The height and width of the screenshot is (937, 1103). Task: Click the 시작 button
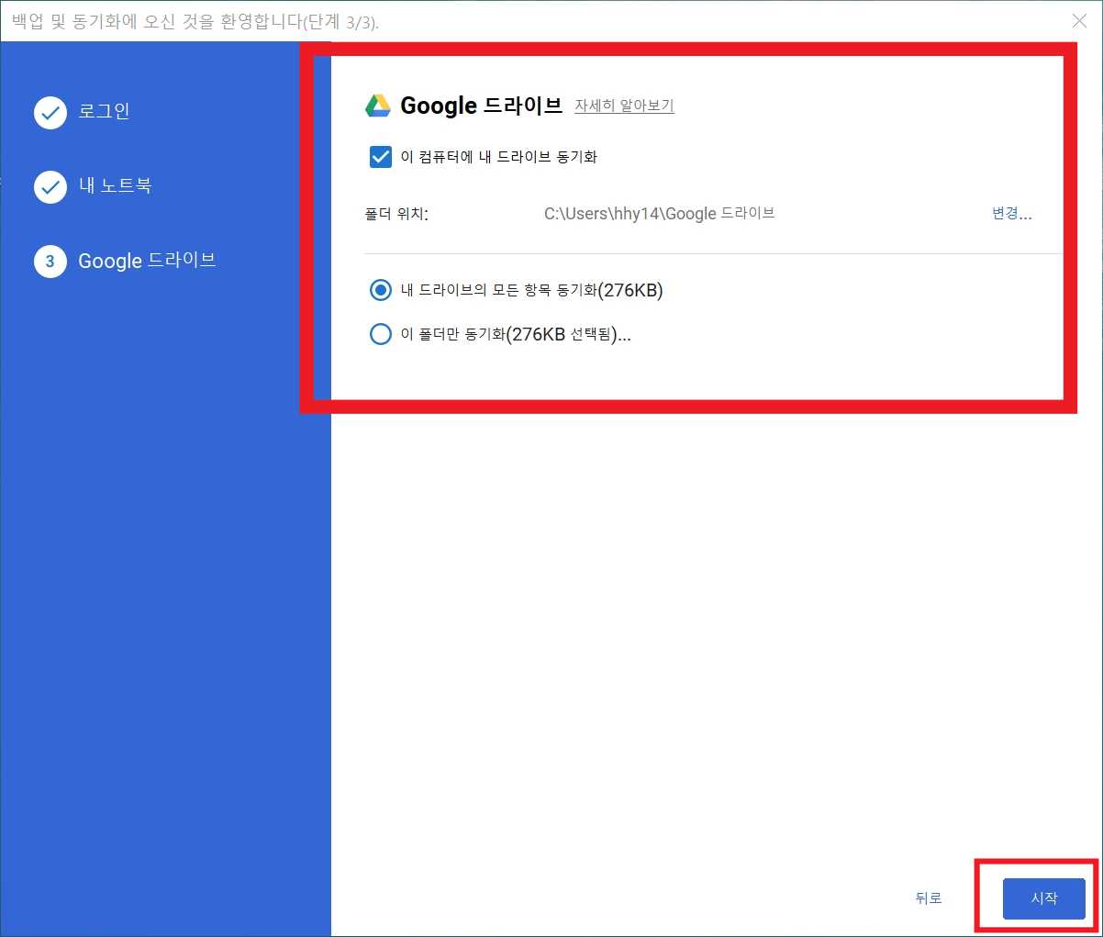[x=1044, y=898]
